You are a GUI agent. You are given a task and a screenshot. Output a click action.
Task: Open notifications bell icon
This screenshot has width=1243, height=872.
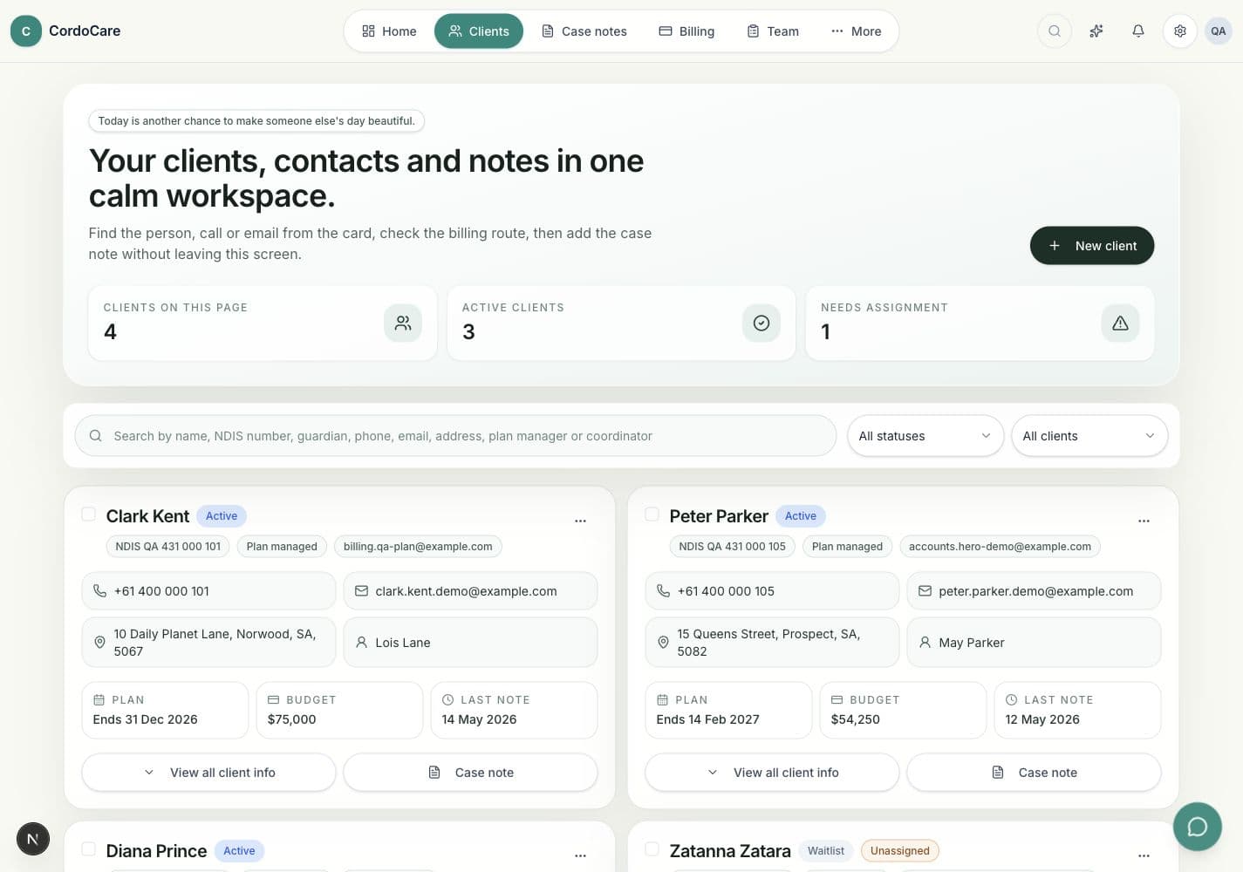(1138, 31)
